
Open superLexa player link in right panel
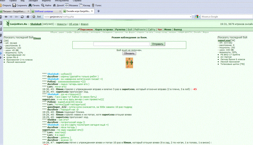pos(224,40)
